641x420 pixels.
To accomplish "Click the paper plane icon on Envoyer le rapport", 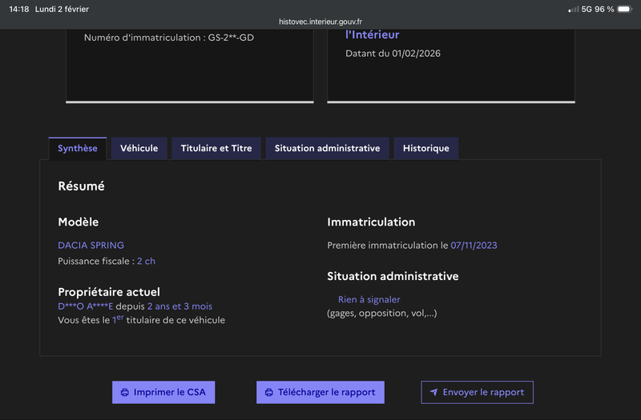I will click(433, 393).
